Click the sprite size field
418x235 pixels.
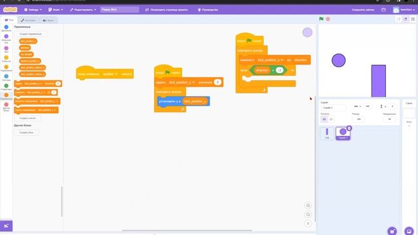359,119
